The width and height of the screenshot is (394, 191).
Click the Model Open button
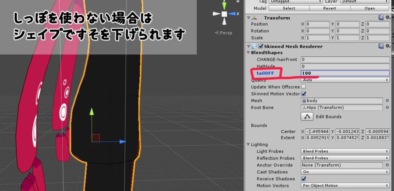[370, 8]
